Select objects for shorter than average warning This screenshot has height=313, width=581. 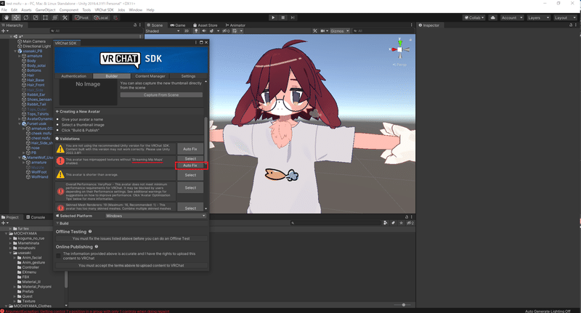pos(190,175)
